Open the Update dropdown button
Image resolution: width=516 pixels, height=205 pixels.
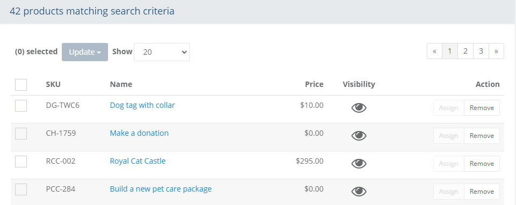pos(85,52)
